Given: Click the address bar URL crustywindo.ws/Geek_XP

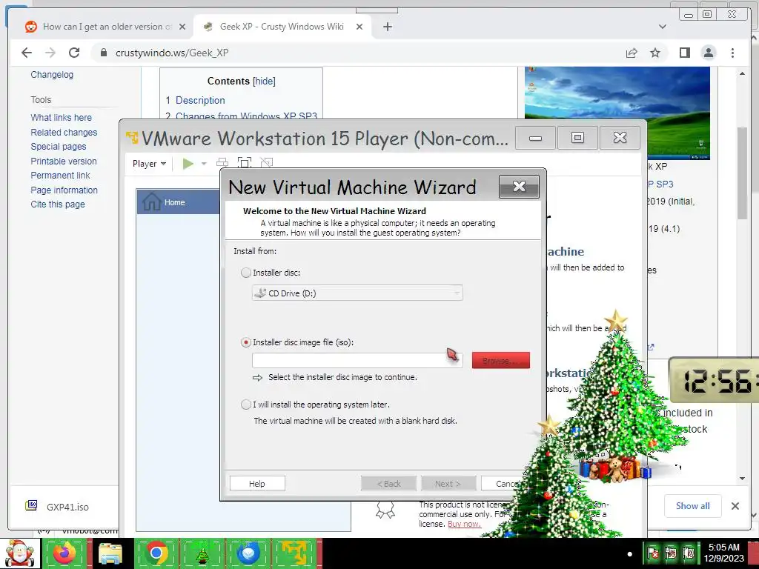Looking at the screenshot, I should coord(172,53).
